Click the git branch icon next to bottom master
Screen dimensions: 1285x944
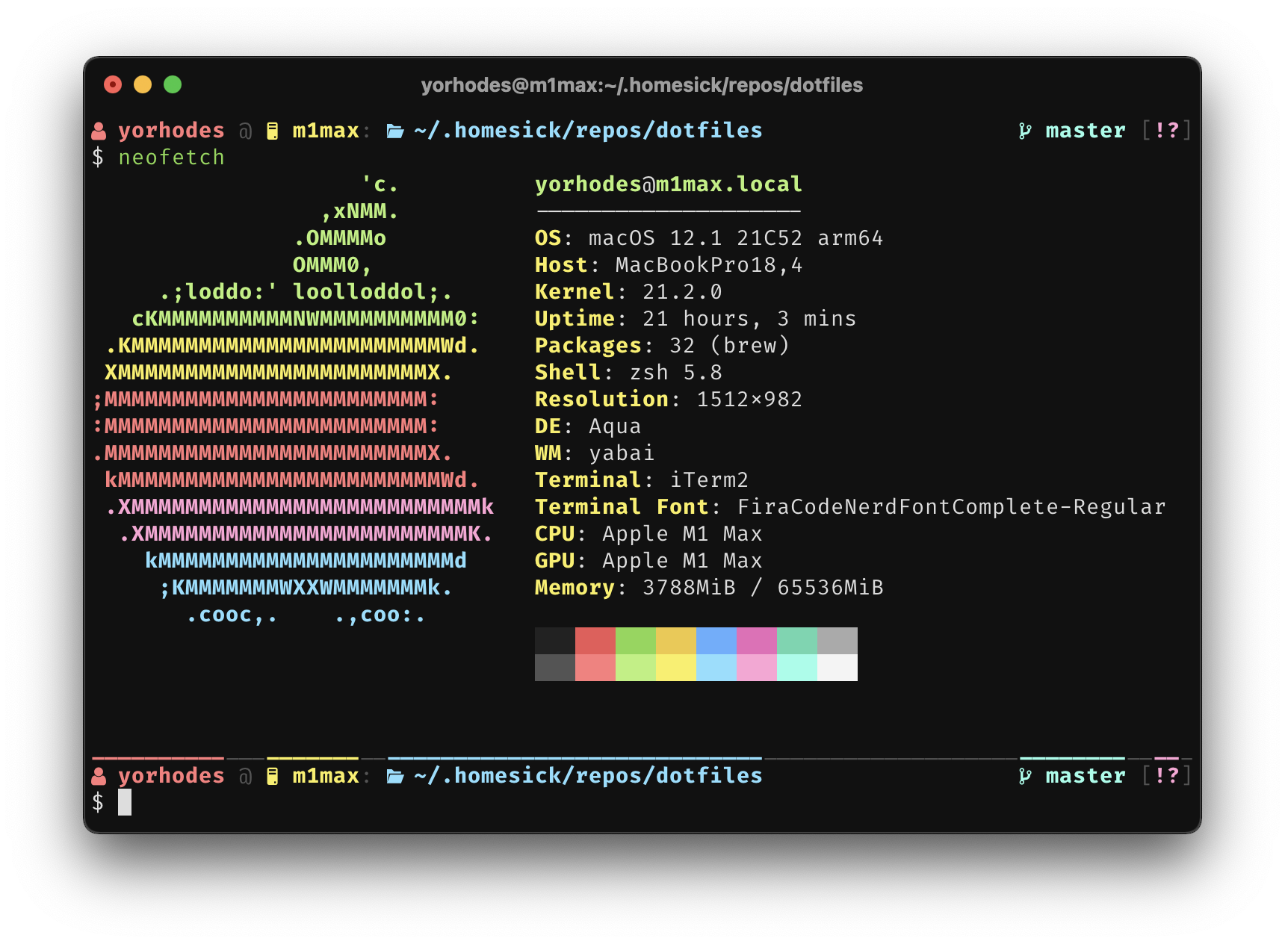[1025, 777]
